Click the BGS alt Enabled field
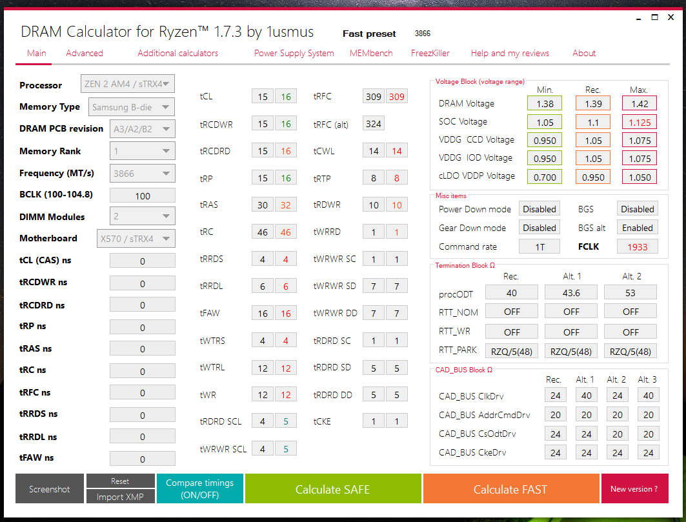 (638, 228)
